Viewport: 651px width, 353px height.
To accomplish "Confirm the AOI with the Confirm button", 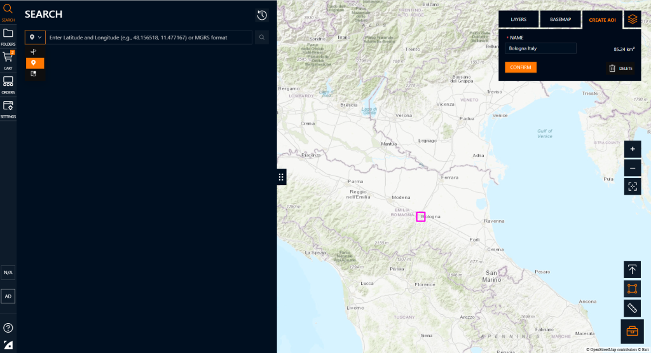I will tap(521, 67).
